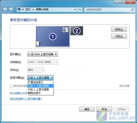Click the 识别(I) button
Viewport: 137px width, 123px height.
119,36
